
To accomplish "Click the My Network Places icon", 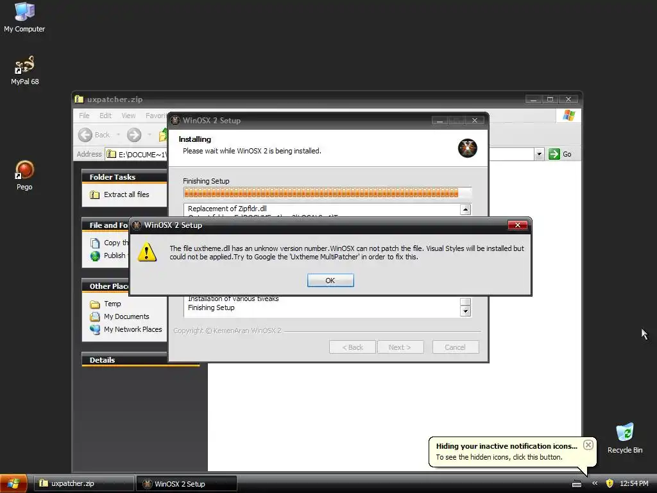I will click(95, 329).
